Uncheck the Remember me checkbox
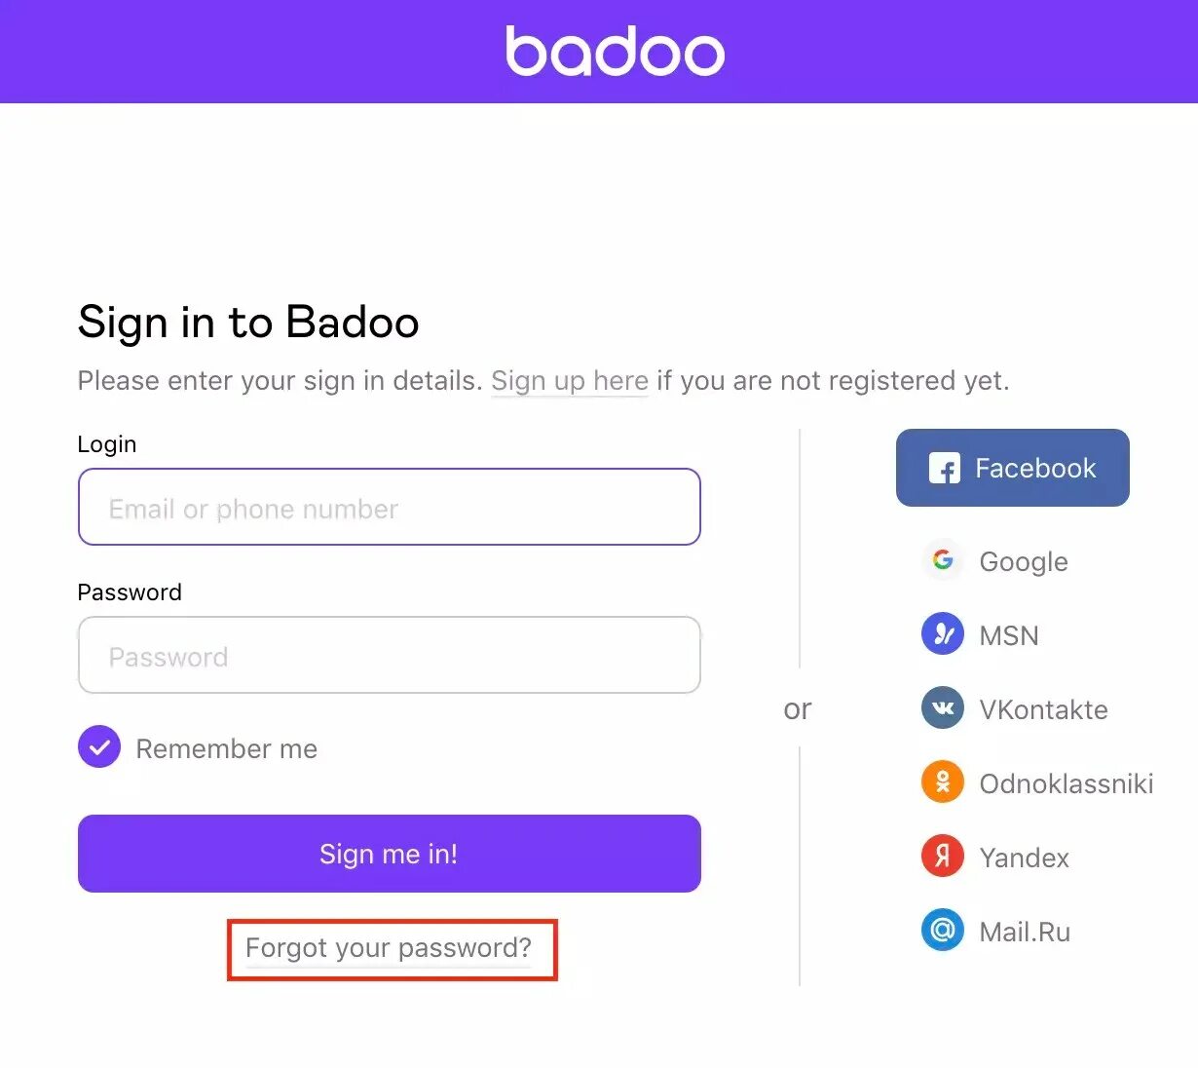 (99, 747)
